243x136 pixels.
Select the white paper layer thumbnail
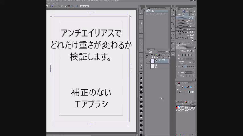click(x=153, y=66)
